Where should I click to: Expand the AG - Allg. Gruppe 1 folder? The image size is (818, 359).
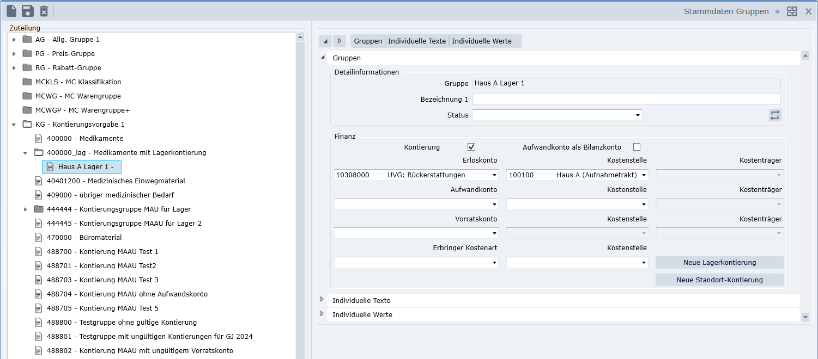click(14, 40)
